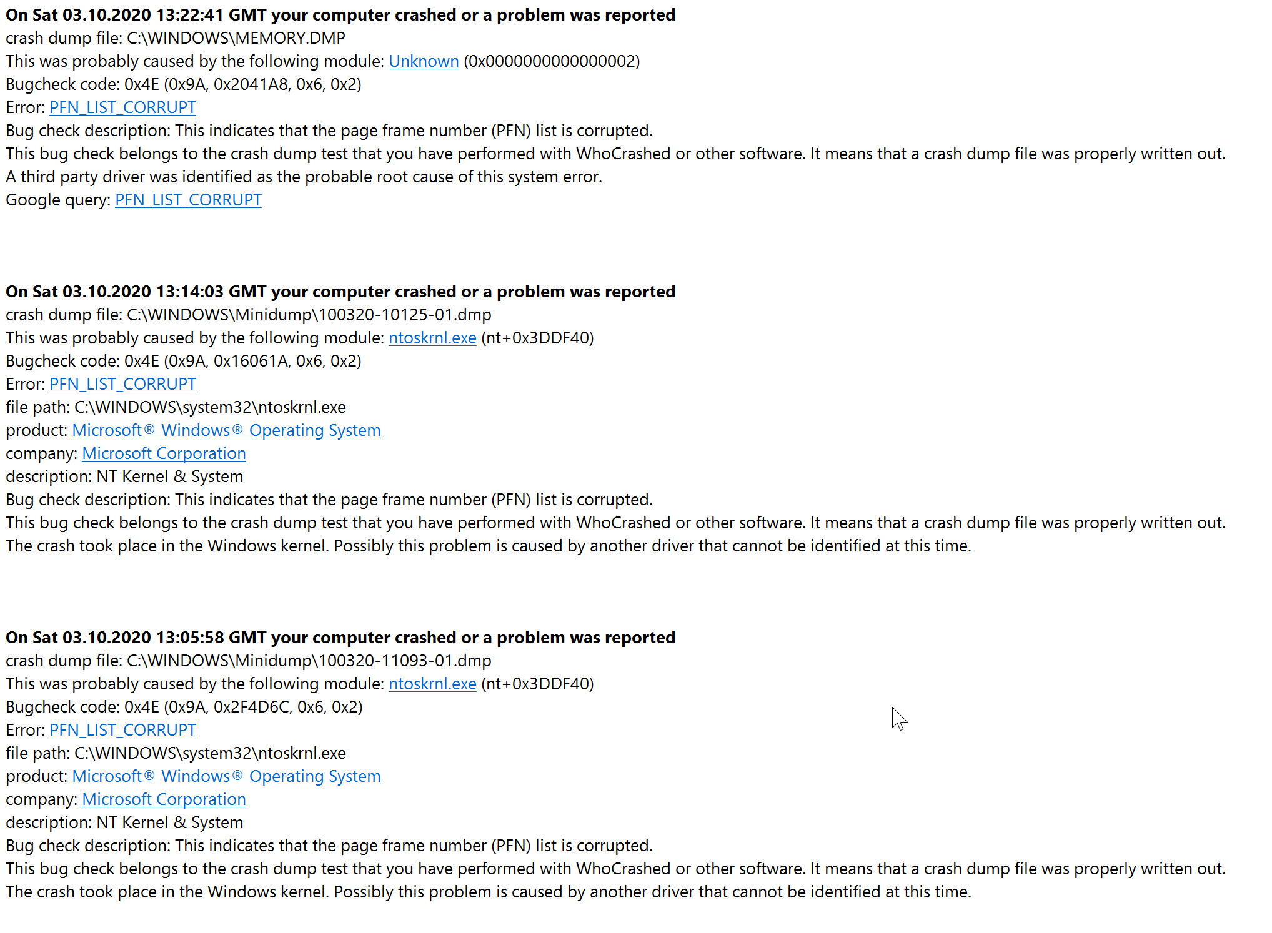
Task: Click ntoskrnl.exe link in 13:05:58 report
Action: tap(432, 684)
